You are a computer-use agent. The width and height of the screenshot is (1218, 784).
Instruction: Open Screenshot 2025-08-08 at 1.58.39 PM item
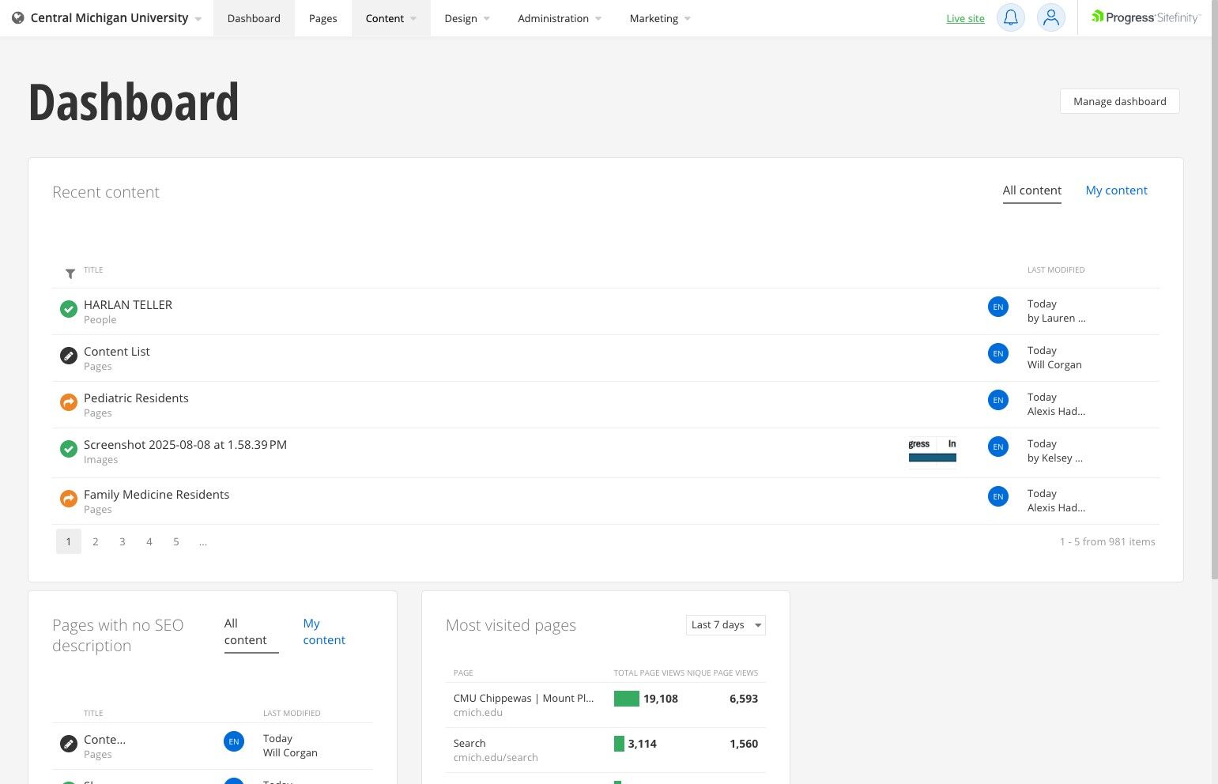185,445
